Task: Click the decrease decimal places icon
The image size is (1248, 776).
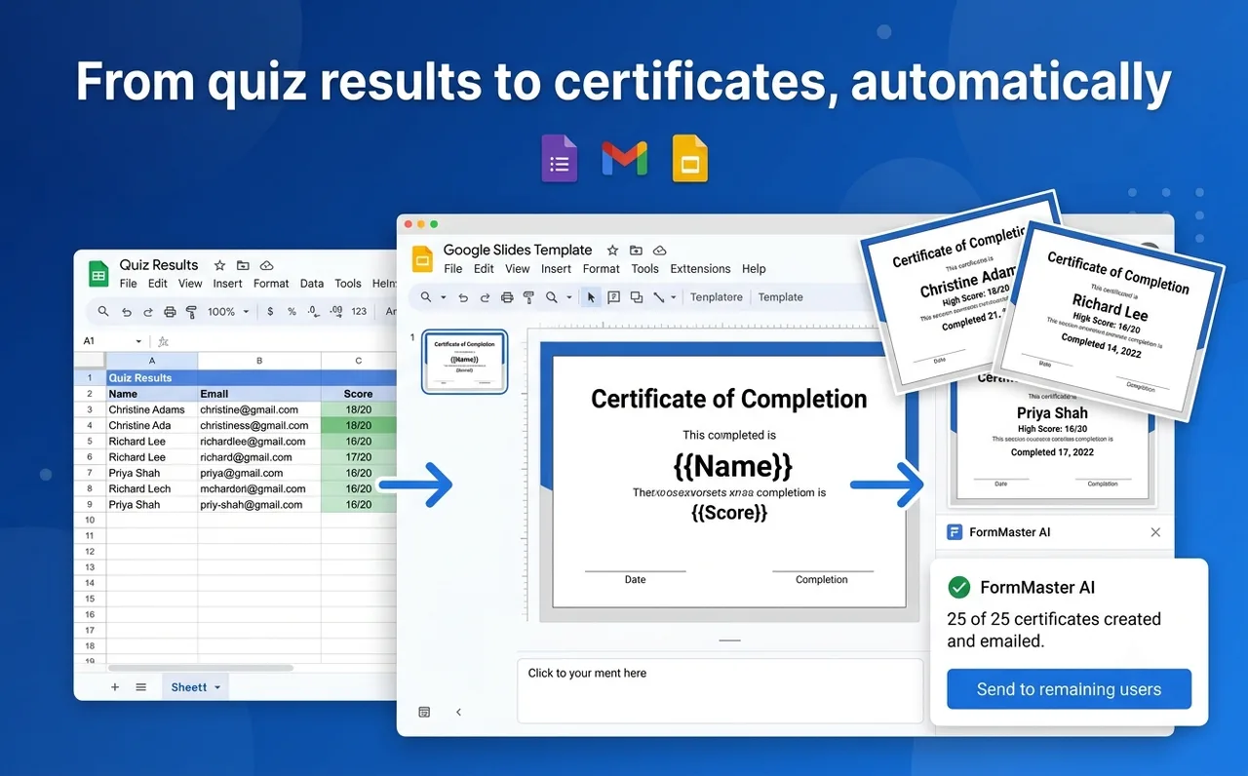Action: (x=313, y=312)
